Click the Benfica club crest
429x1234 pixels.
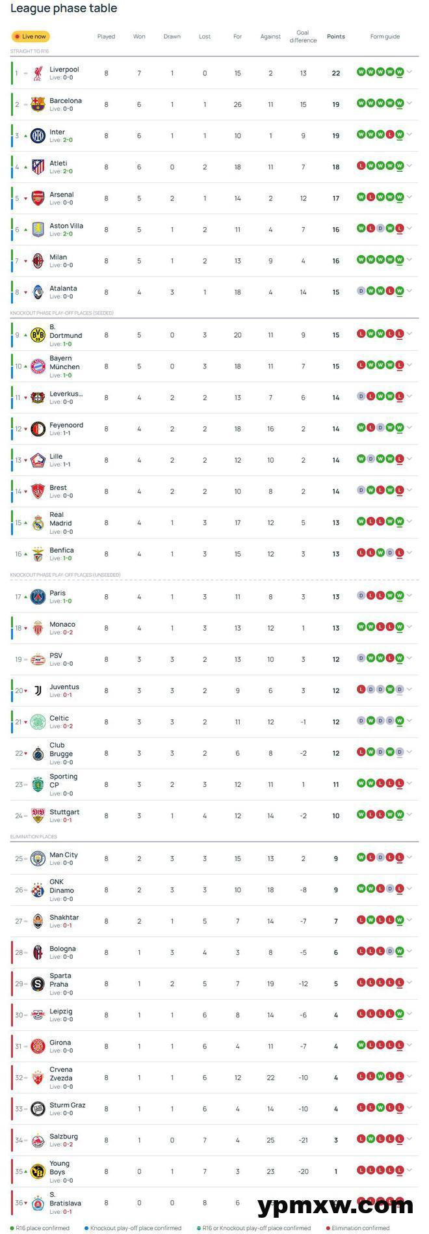[38, 554]
